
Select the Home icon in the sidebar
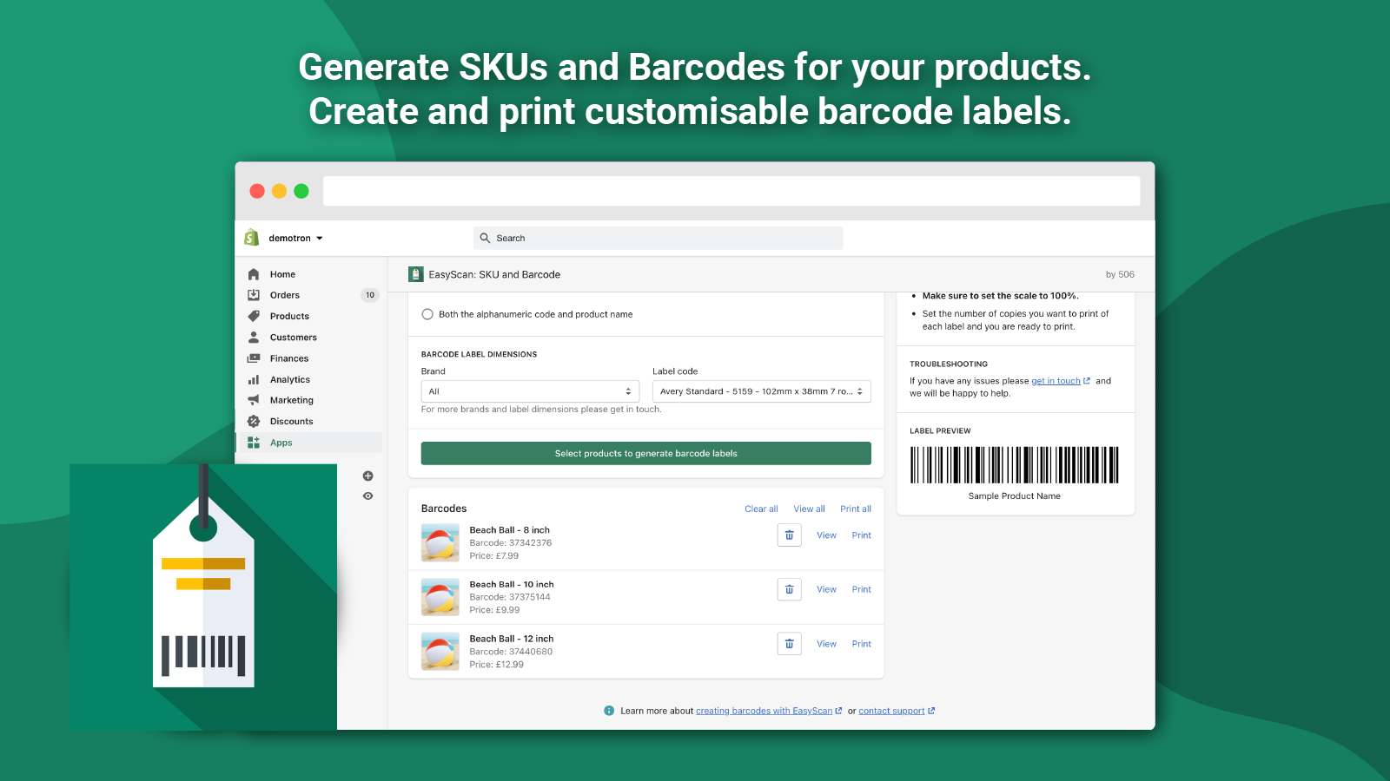[x=254, y=273]
